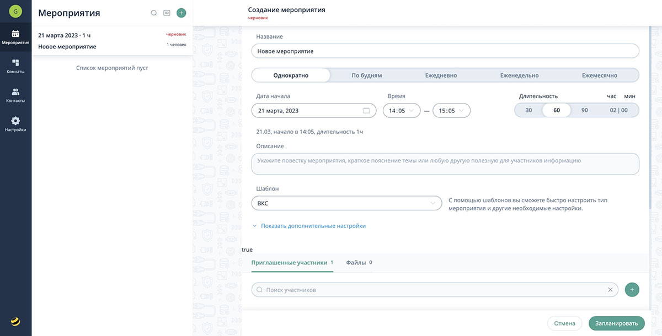This screenshot has height=336, width=662.
Task: Click the Поиск участников search field
Action: tap(435, 290)
